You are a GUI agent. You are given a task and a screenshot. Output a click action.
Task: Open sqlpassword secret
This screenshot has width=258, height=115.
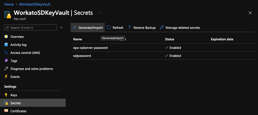click(x=82, y=56)
